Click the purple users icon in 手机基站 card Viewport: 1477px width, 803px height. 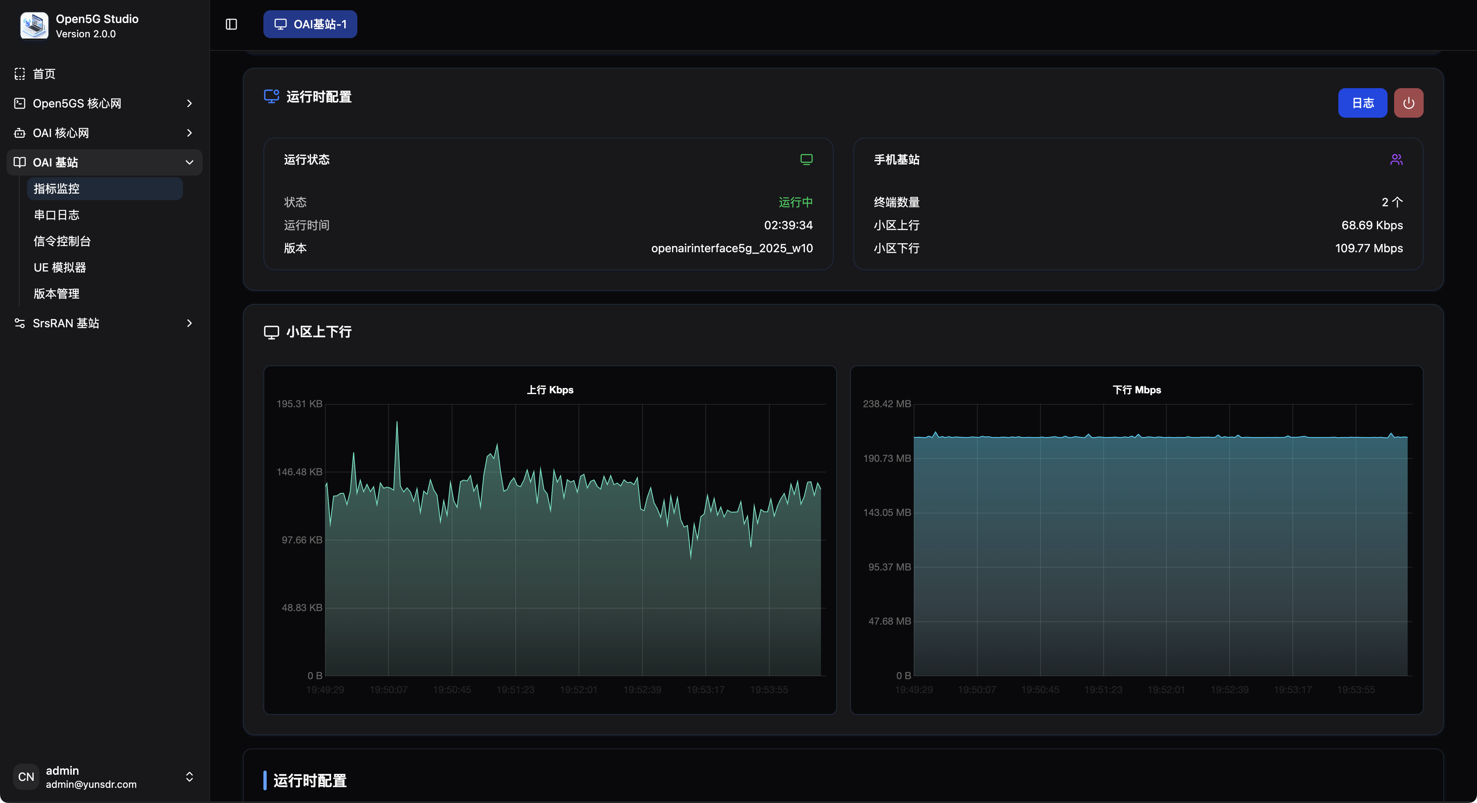(x=1396, y=160)
